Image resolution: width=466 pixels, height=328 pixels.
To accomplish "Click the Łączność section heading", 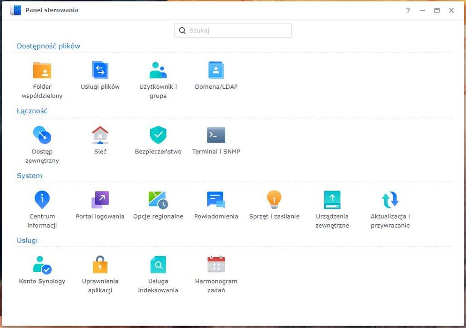I will point(32,111).
